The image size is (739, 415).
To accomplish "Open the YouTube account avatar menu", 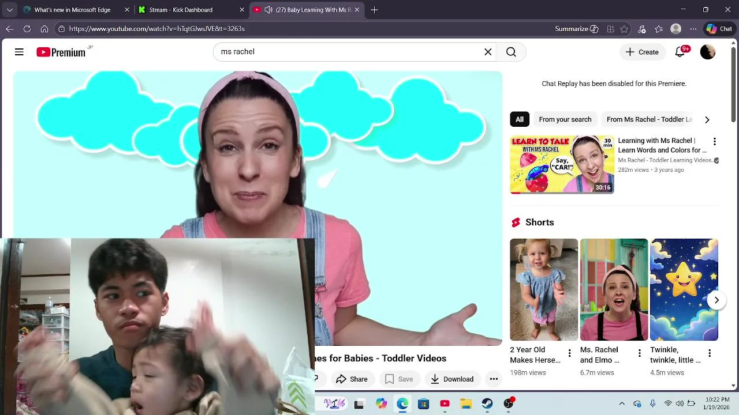I will click(x=708, y=52).
